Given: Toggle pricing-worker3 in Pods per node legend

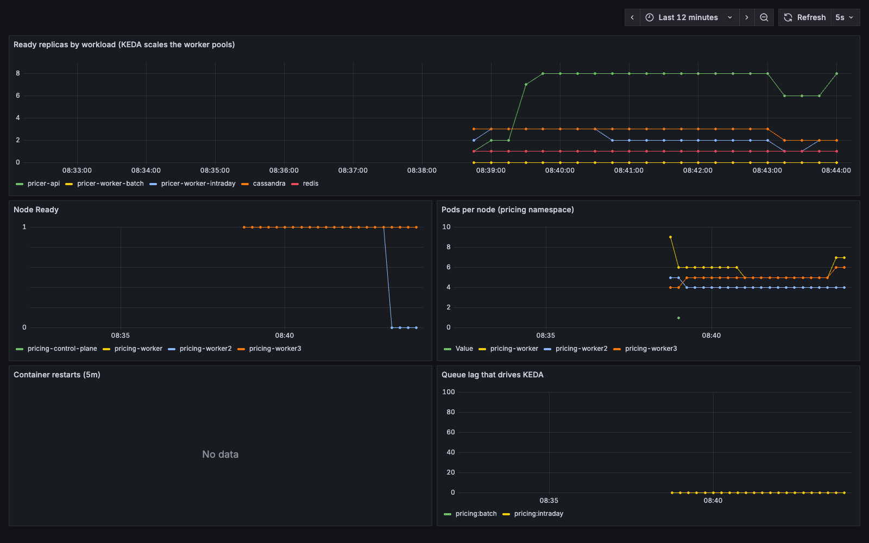Looking at the screenshot, I should point(651,349).
